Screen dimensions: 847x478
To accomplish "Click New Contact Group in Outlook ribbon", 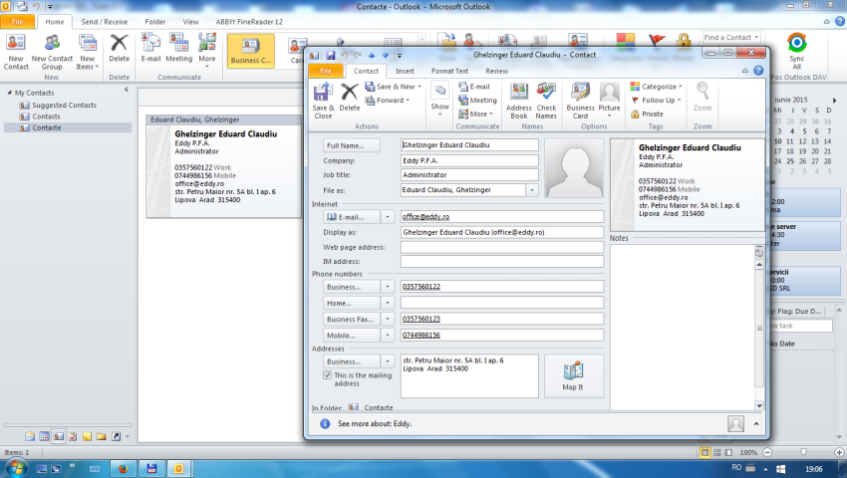I will pos(52,52).
